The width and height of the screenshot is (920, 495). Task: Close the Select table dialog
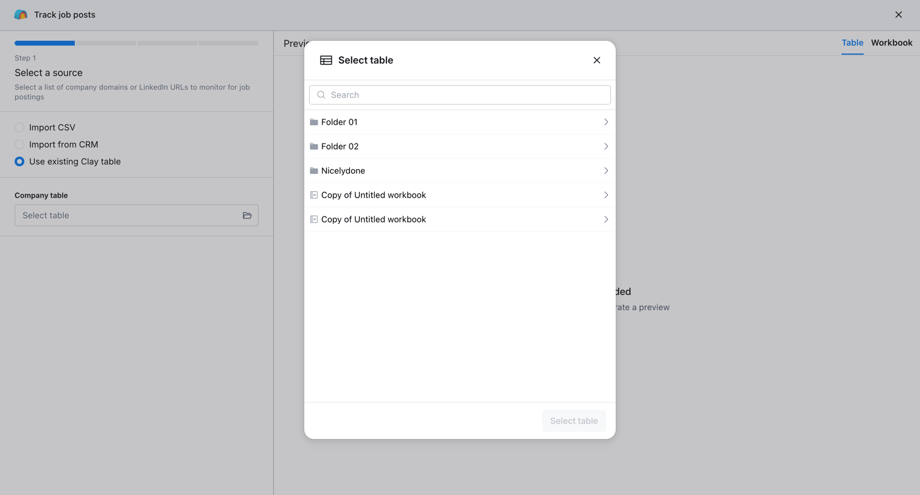(x=597, y=60)
